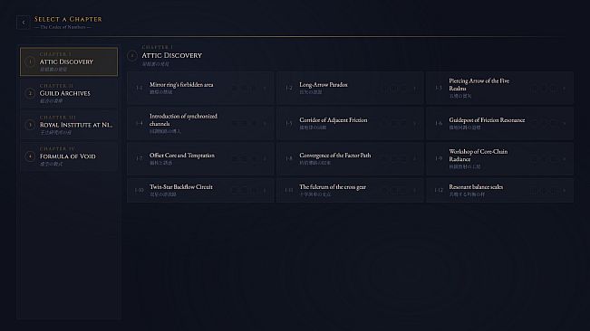Select the Royal Institute chapter in the sidebar
This screenshot has width=590, height=331.
pyautogui.click(x=69, y=125)
